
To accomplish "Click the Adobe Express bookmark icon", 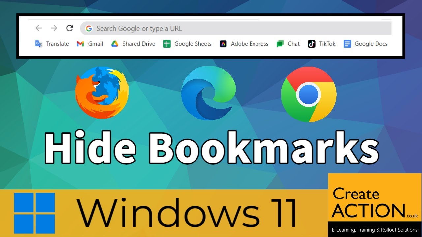I will click(x=223, y=44).
